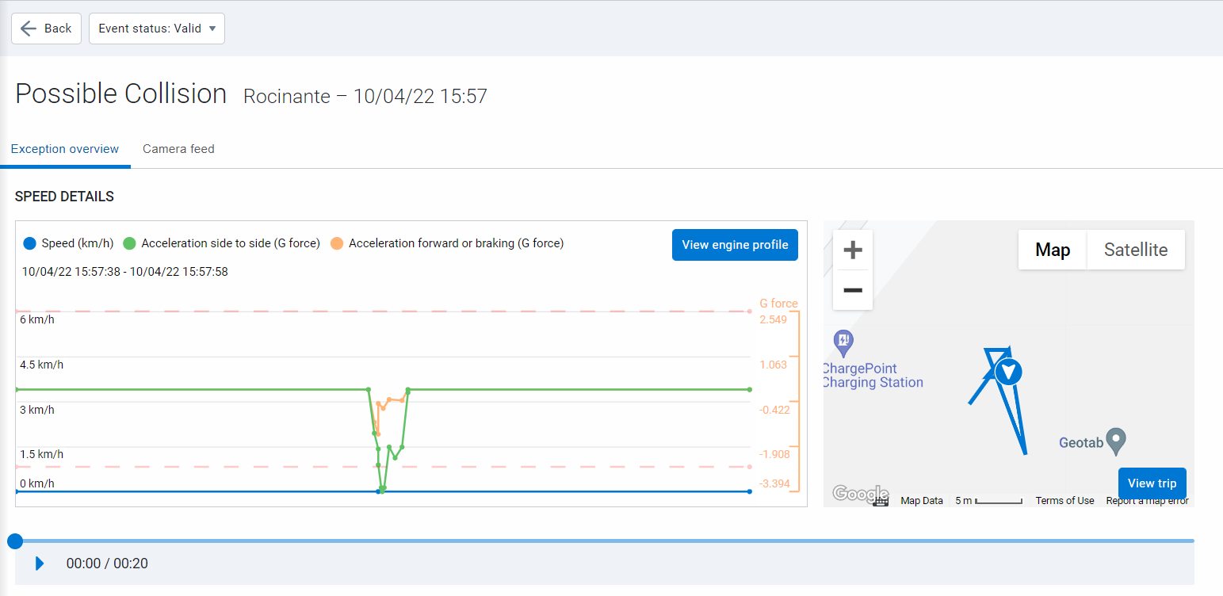Open the map Terms of Use link
Image resolution: width=1223 pixels, height=596 pixels.
coord(1064,501)
